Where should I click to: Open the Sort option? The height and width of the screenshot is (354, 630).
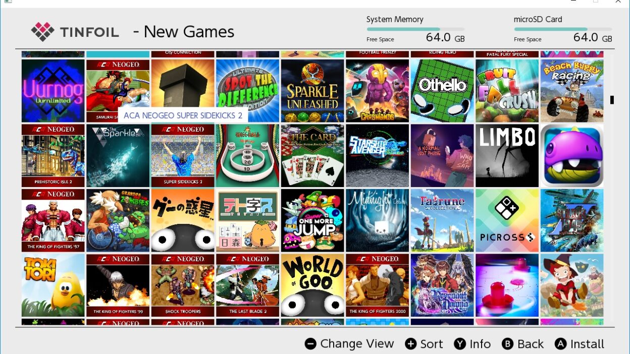tap(424, 344)
